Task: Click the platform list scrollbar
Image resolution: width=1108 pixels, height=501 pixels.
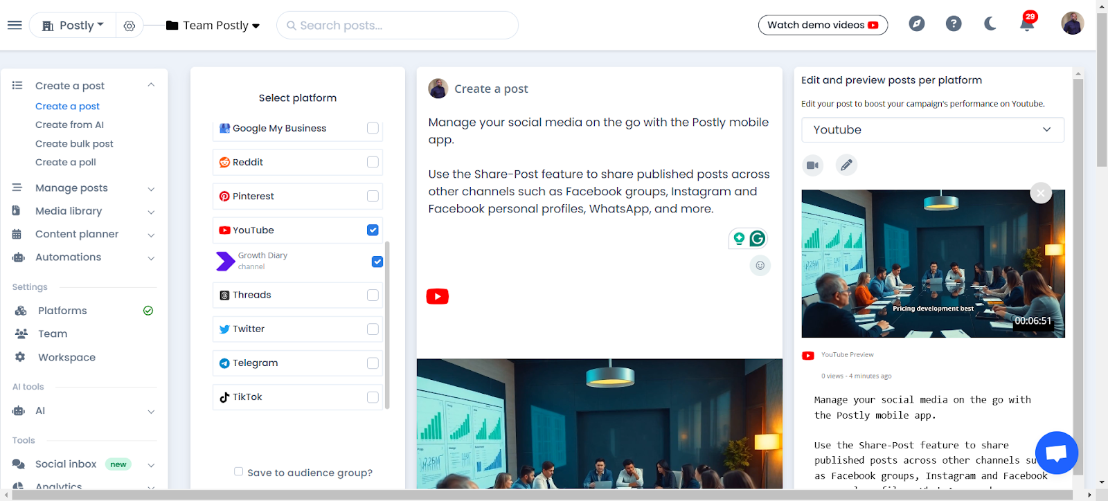Action: click(x=387, y=325)
